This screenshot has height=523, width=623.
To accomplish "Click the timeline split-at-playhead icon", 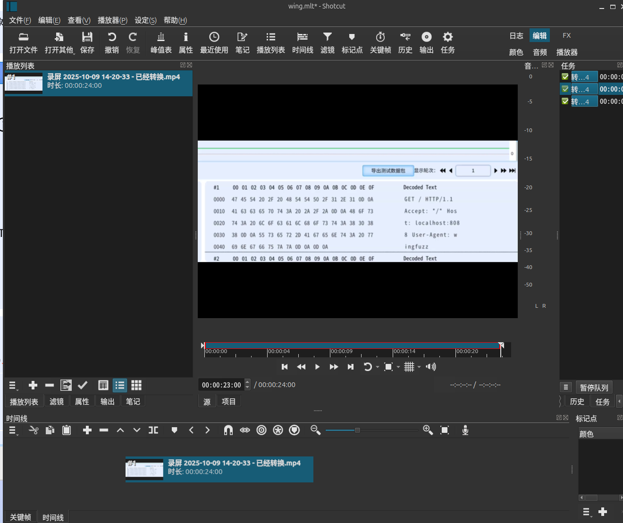I will point(153,430).
